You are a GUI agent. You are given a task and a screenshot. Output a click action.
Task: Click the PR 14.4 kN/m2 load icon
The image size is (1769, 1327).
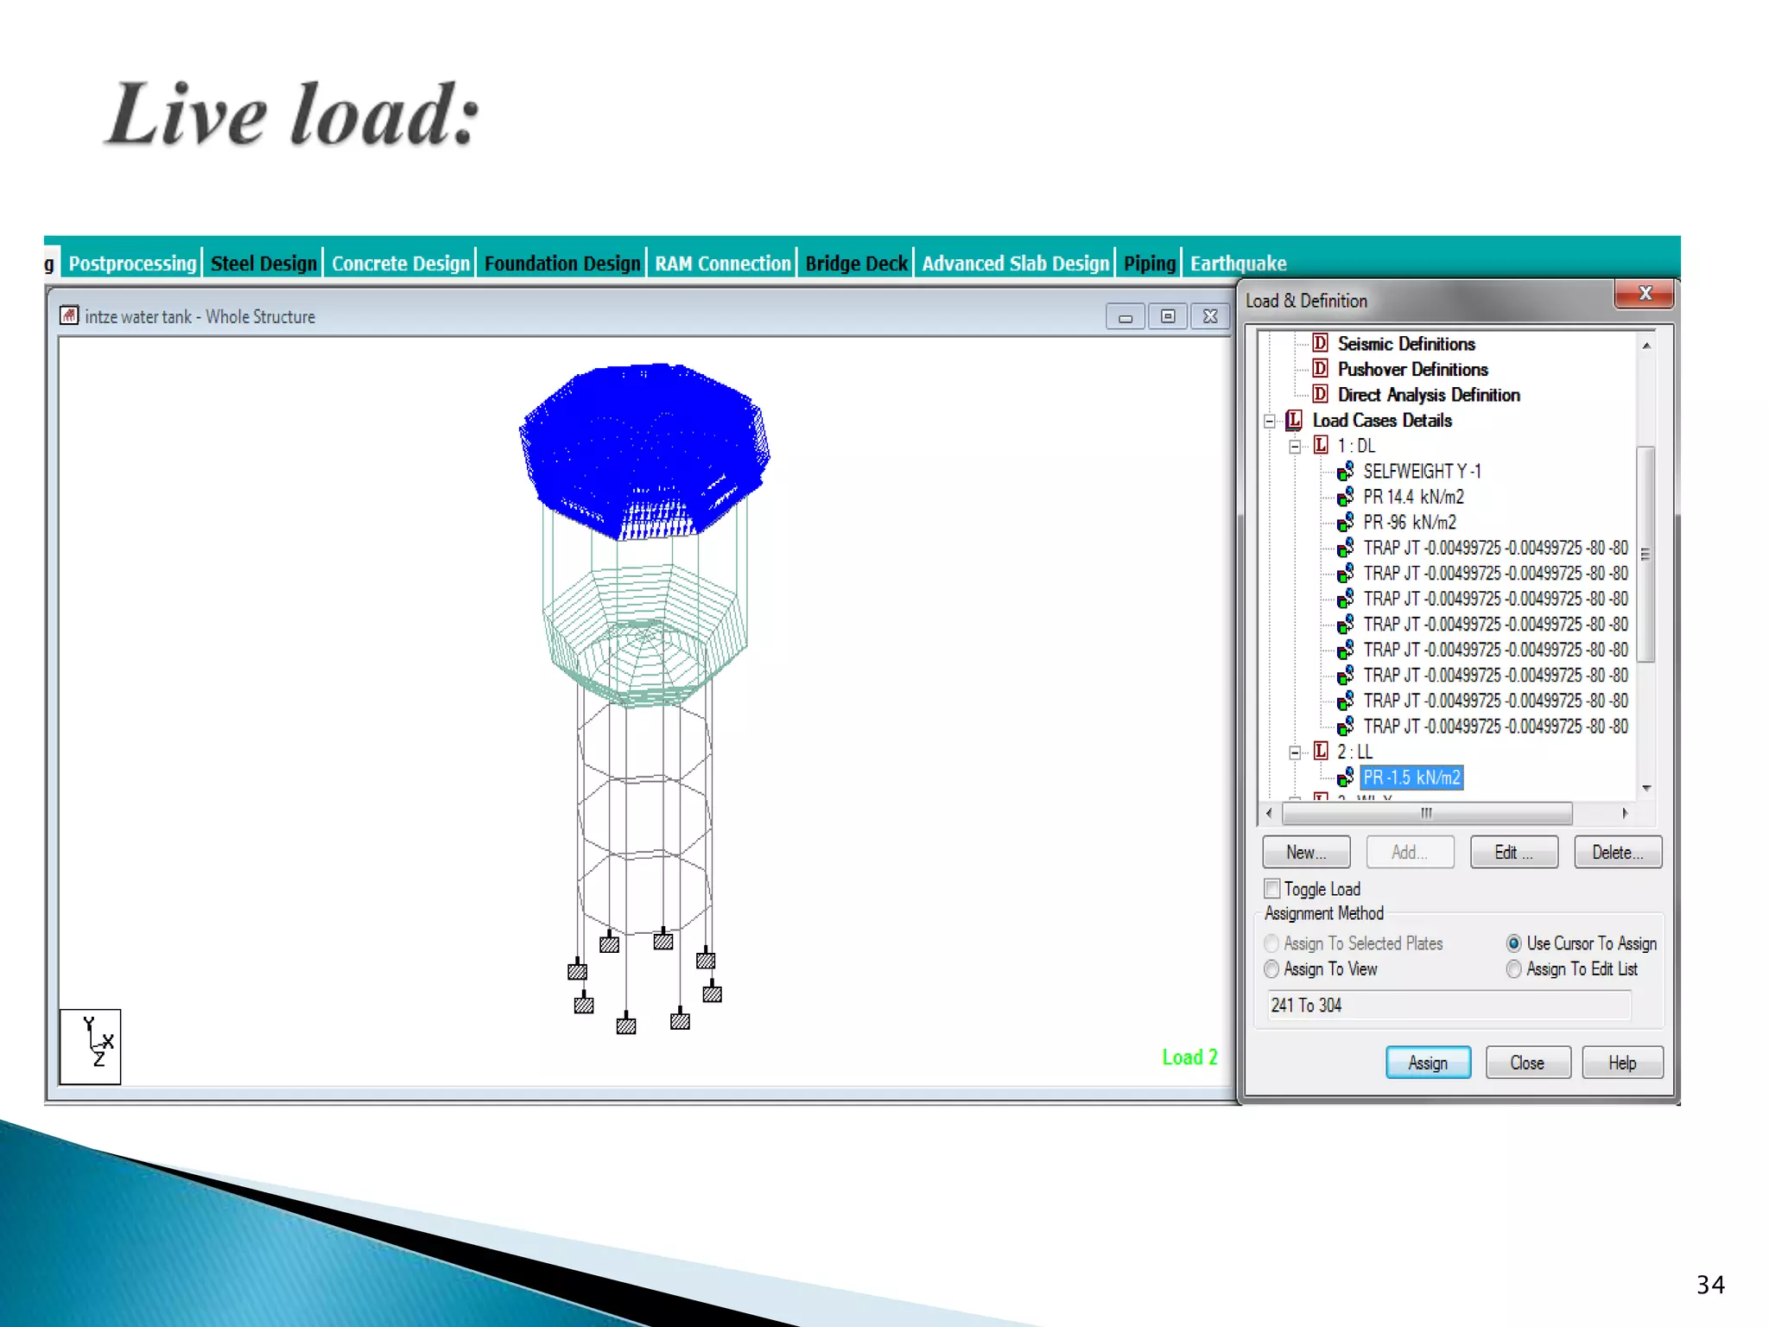click(1345, 497)
